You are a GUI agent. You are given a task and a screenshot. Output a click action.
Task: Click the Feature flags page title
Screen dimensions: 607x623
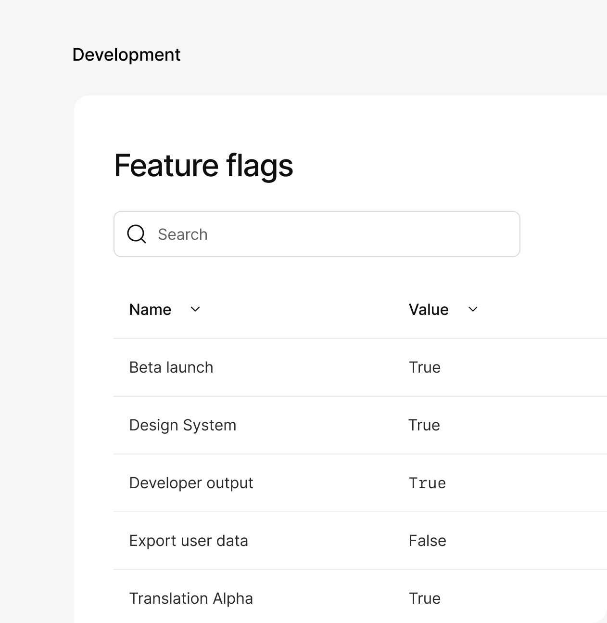pos(203,166)
